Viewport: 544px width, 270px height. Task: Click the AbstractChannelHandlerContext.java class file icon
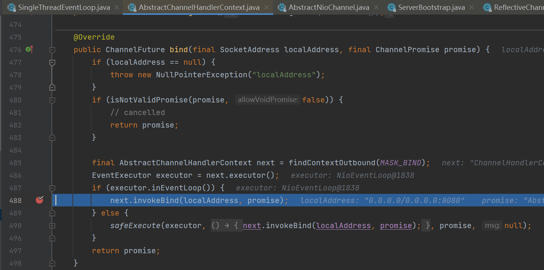coord(132,7)
